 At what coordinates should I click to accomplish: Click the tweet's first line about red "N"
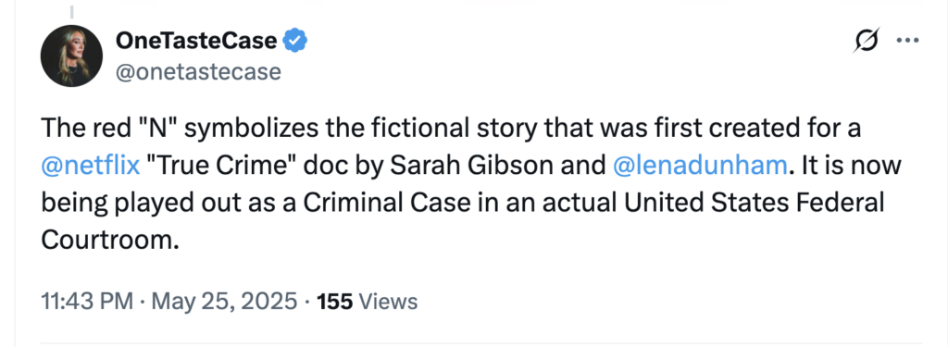[451, 129]
